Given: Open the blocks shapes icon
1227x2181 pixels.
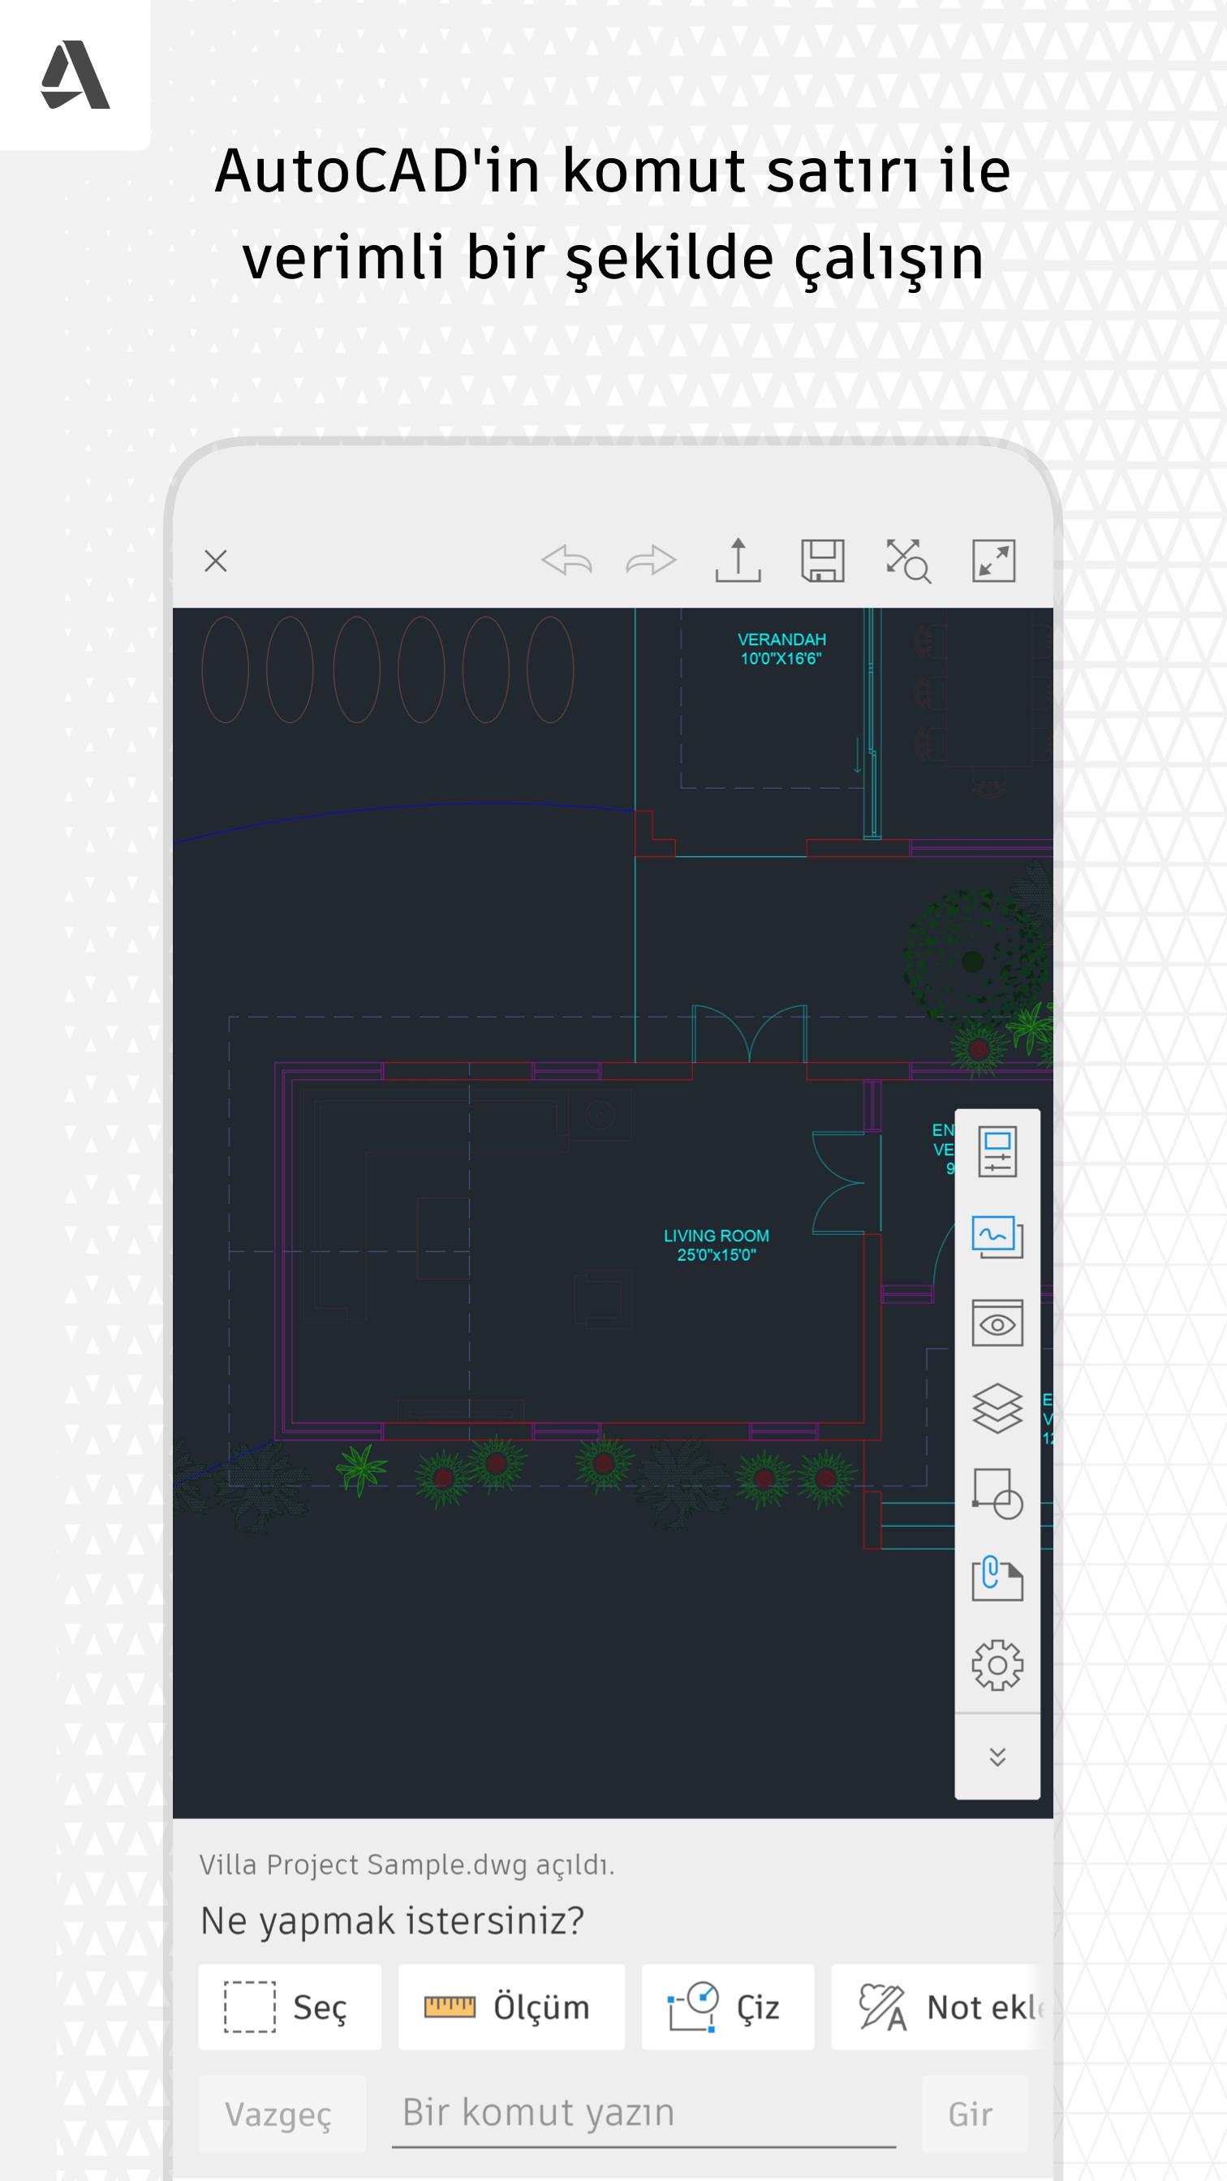Looking at the screenshot, I should tap(997, 1494).
